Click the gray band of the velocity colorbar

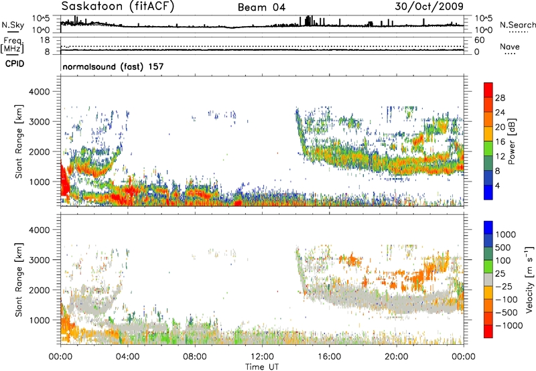pyautogui.click(x=488, y=280)
